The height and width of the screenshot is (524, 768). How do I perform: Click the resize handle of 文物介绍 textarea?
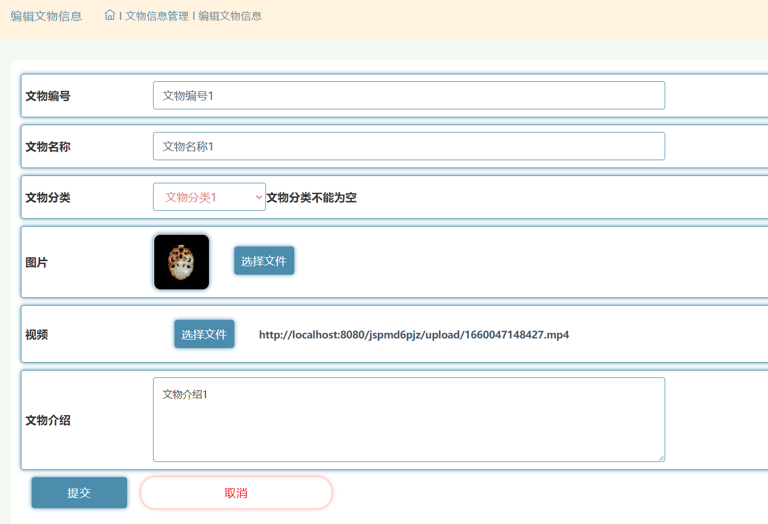pos(662,459)
